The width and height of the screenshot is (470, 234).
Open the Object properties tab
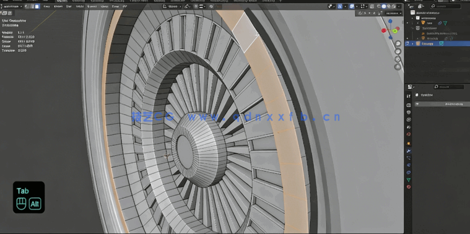pyautogui.click(x=408, y=144)
